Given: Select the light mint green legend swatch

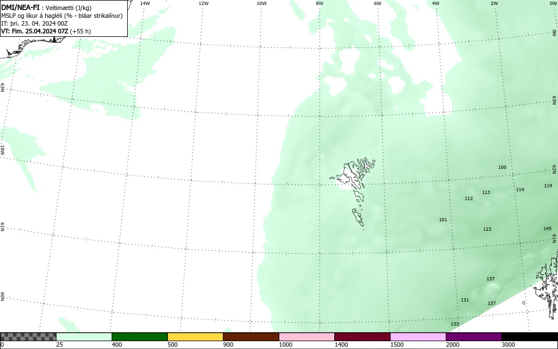Looking at the screenshot, I should coord(84,337).
